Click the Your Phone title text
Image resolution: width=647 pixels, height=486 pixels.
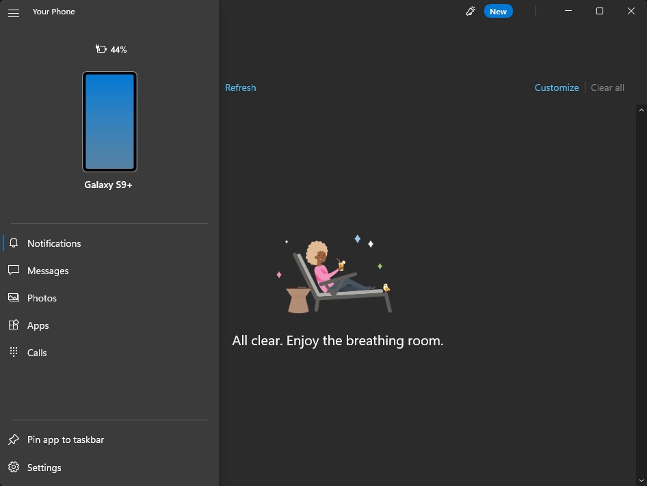tap(53, 12)
